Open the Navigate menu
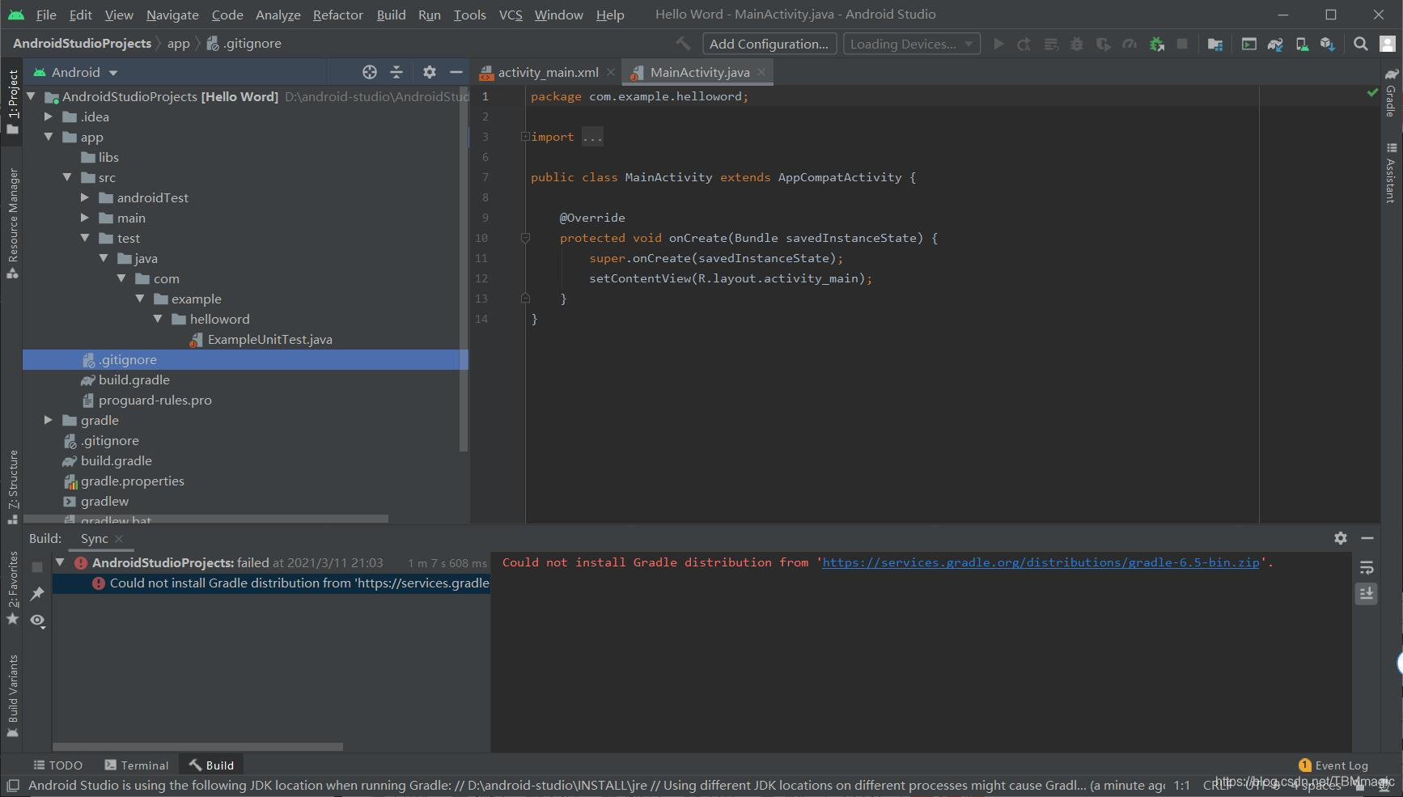1403x797 pixels. click(172, 15)
